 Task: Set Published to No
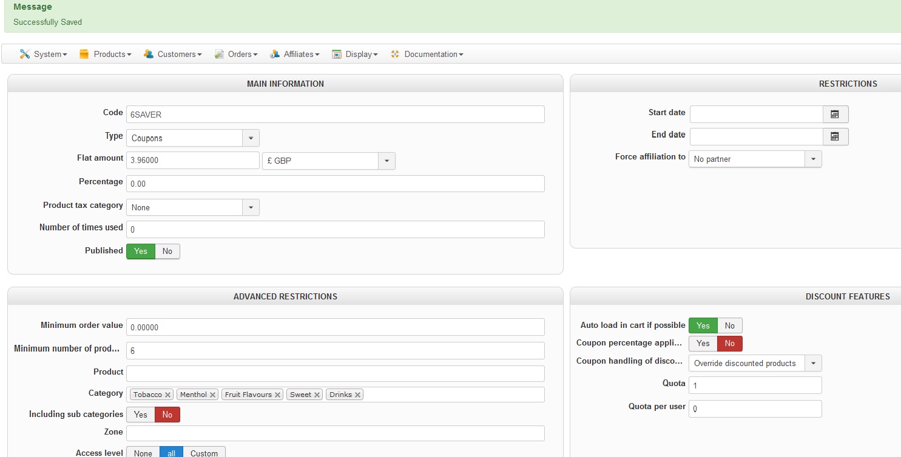[x=167, y=251]
